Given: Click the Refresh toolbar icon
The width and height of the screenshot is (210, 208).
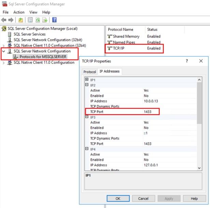Looking at the screenshot, I should tap(37, 20).
